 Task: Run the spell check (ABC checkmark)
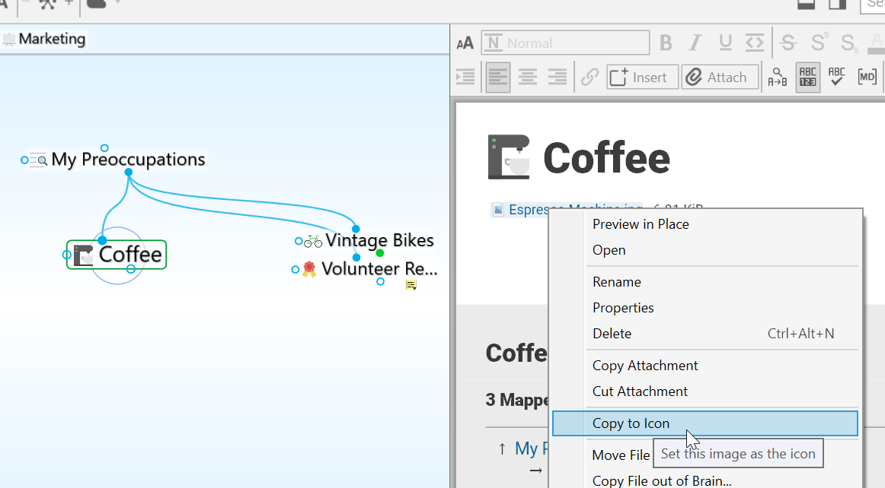(837, 78)
